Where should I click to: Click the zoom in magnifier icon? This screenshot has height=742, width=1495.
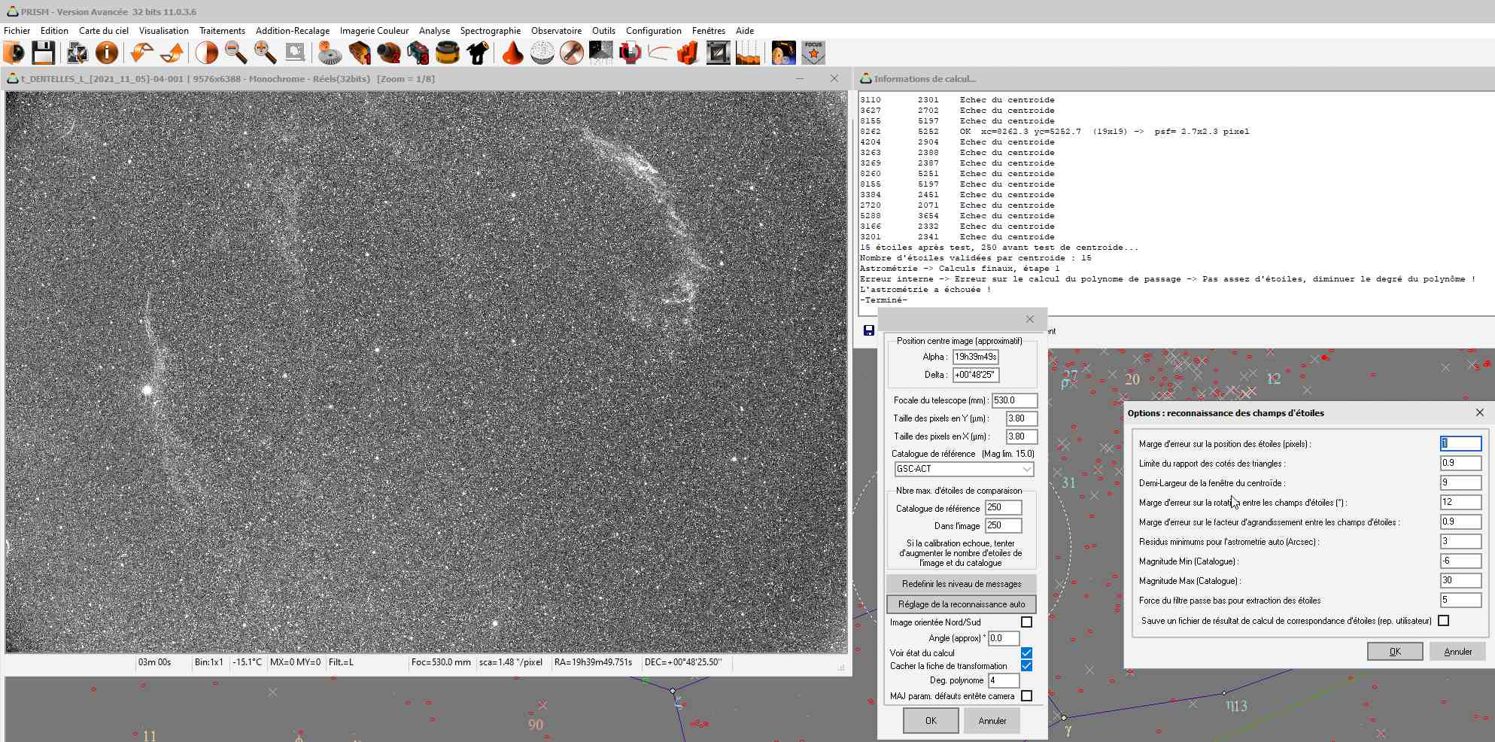[x=265, y=53]
